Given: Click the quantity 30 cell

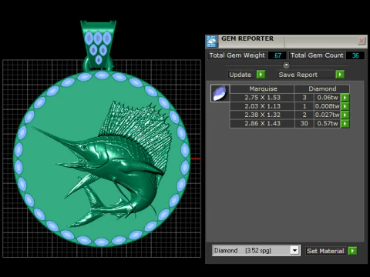Looking at the screenshot, I should (x=304, y=123).
